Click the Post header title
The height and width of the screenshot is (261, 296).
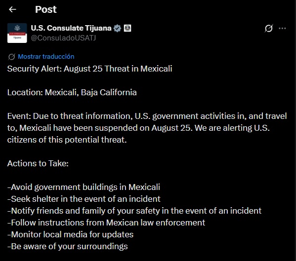pyautogui.click(x=45, y=9)
